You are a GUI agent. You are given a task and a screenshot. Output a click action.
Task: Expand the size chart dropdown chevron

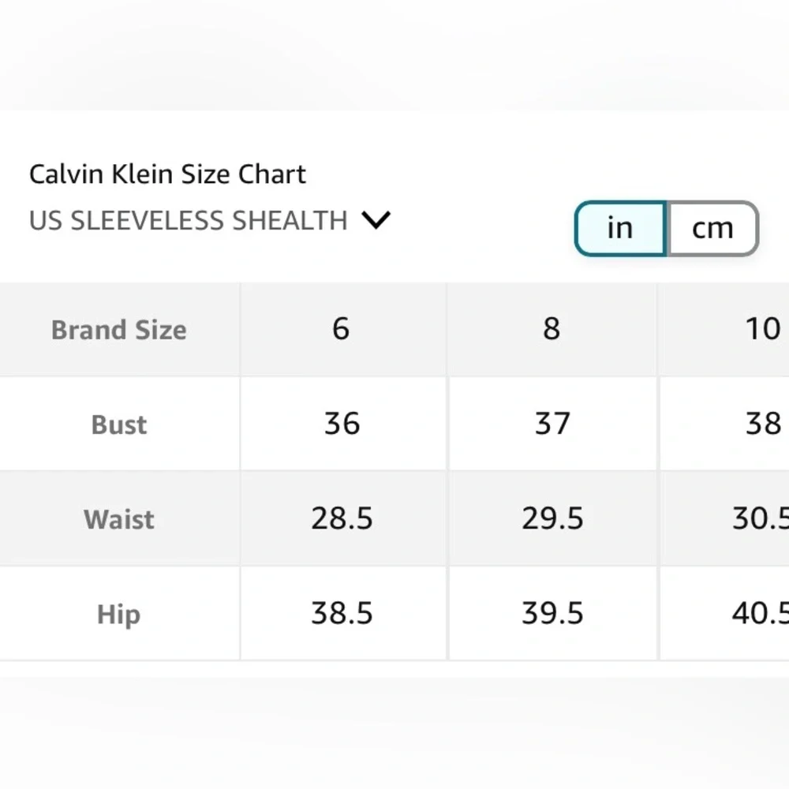point(376,220)
